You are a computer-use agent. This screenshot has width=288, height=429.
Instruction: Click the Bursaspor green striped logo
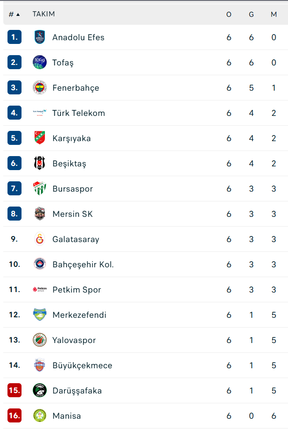40,188
